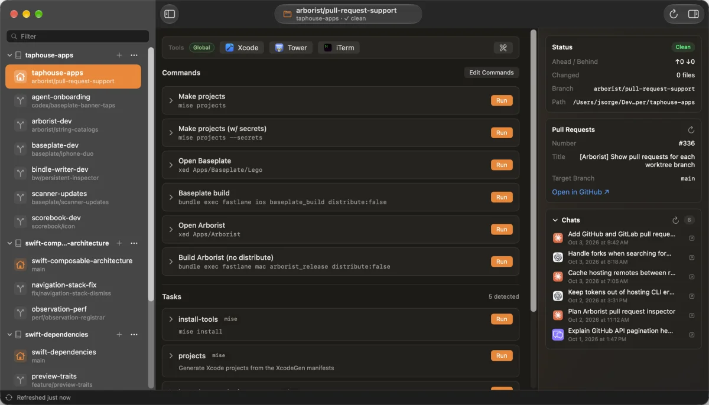Expand the Make projects (w/ secrets) command

pyautogui.click(x=171, y=133)
